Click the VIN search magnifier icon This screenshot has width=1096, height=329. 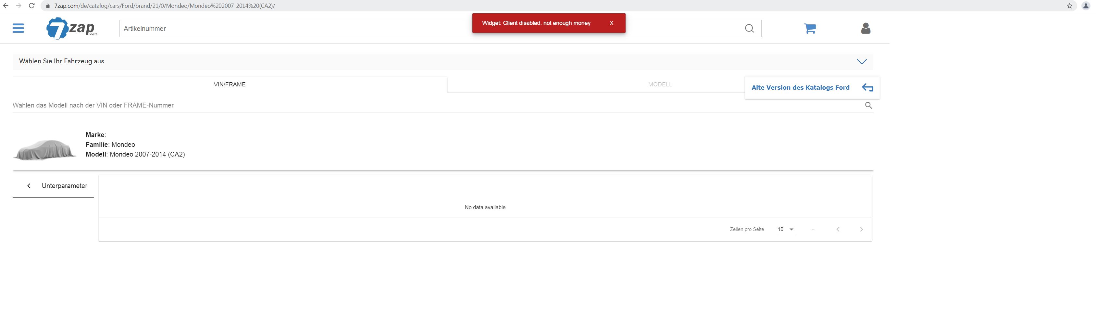(x=868, y=106)
